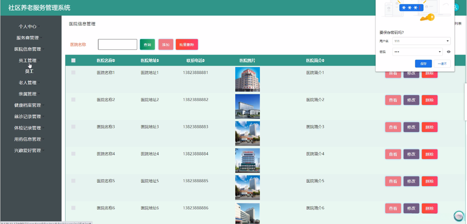Click 修改 for 医院名称5

pyautogui.click(x=411, y=181)
